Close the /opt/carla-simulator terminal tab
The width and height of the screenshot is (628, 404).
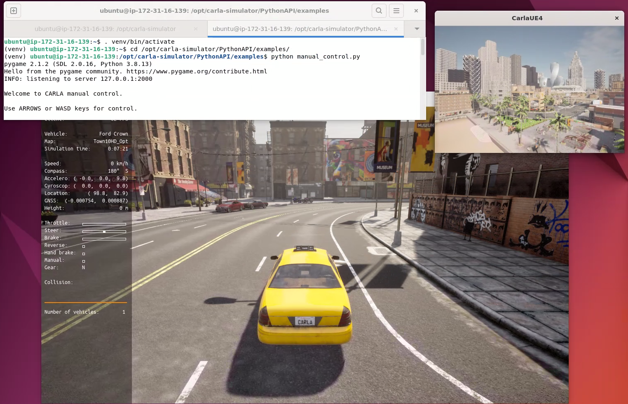click(196, 29)
